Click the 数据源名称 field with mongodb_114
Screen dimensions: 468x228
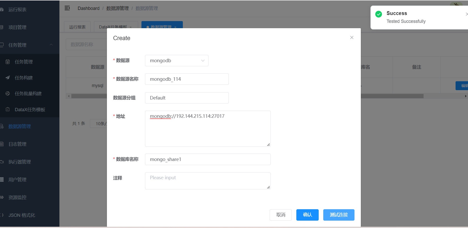(x=187, y=79)
